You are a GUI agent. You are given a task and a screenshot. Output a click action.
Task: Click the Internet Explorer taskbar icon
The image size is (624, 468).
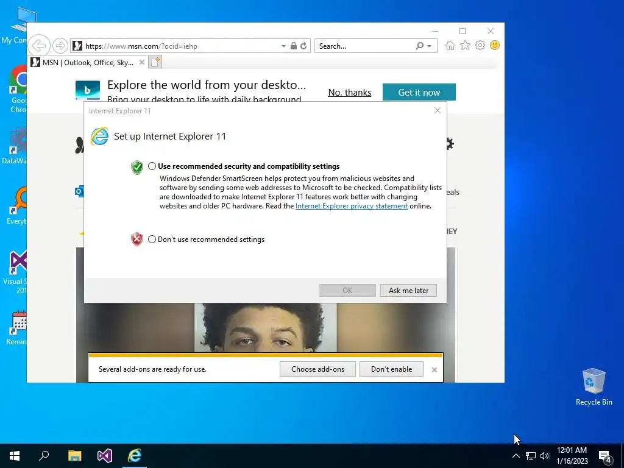135,456
